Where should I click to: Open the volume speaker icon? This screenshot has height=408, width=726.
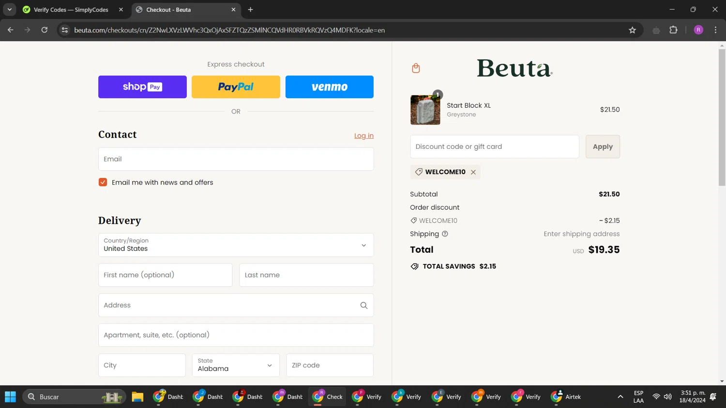(x=668, y=397)
